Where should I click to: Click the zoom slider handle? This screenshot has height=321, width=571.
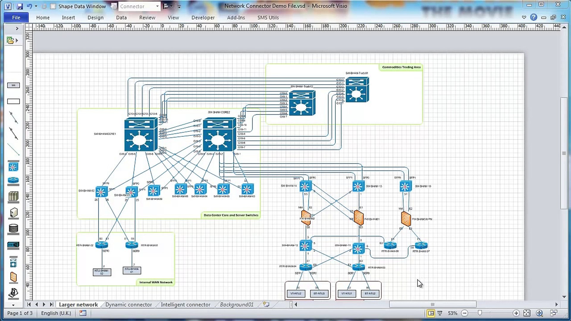(x=480, y=313)
